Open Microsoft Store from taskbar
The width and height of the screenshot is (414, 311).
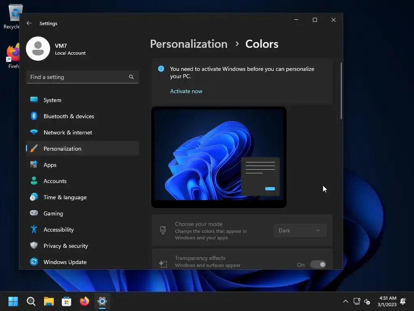tap(67, 301)
